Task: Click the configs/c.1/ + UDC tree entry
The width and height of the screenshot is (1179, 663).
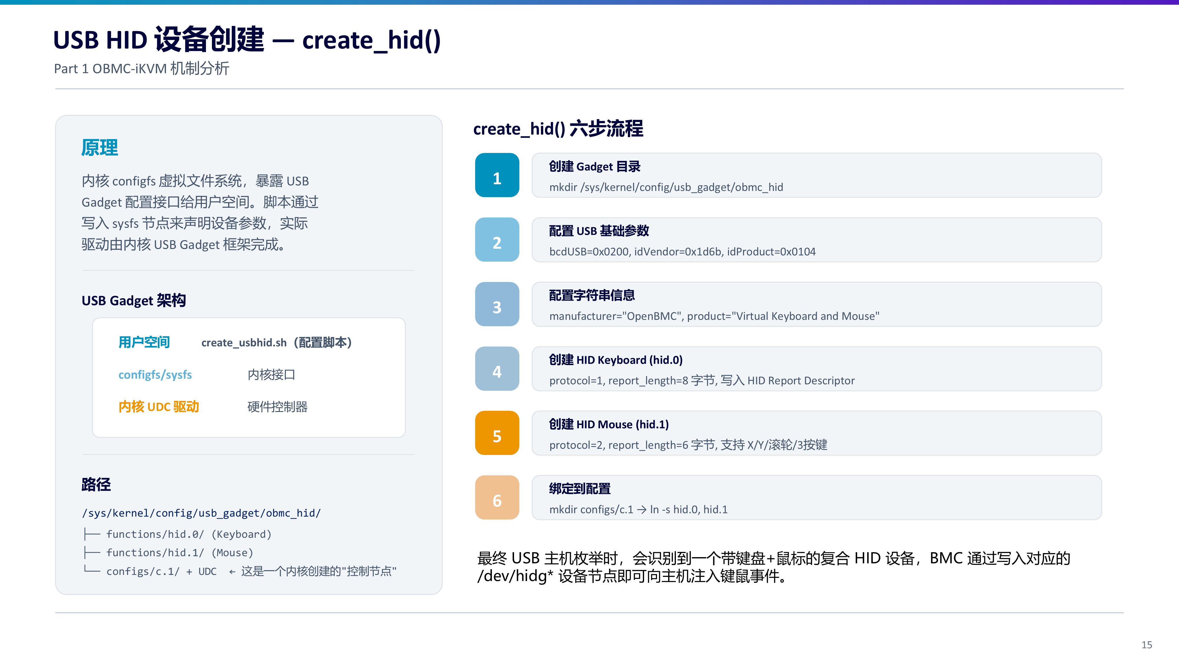Action: coord(161,571)
